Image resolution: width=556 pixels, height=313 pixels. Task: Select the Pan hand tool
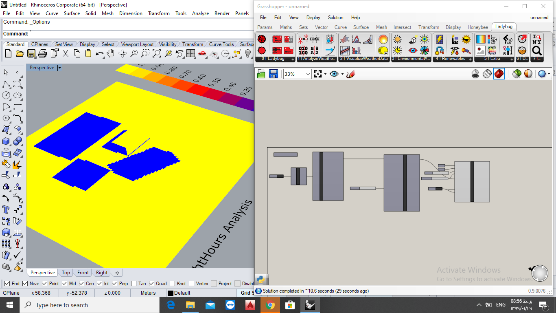110,53
